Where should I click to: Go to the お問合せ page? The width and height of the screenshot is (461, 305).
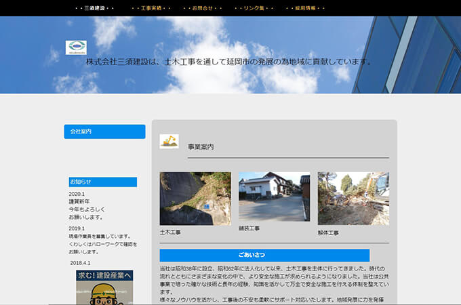[x=202, y=8]
